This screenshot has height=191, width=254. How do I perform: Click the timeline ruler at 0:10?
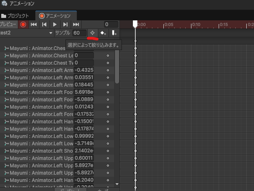pos(195,25)
